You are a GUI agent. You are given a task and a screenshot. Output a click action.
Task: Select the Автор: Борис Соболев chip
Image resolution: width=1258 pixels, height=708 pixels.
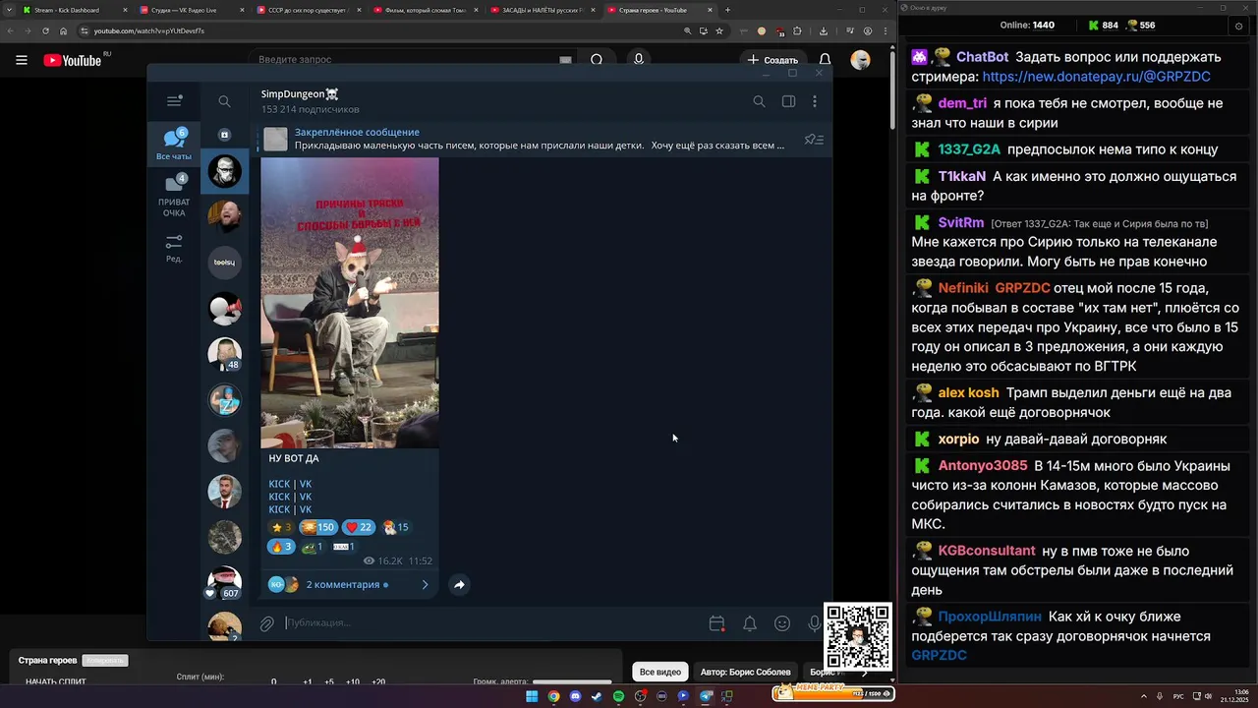pos(745,672)
